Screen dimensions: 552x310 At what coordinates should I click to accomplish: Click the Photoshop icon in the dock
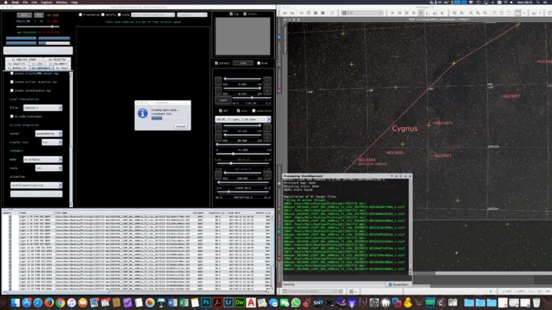(206, 302)
